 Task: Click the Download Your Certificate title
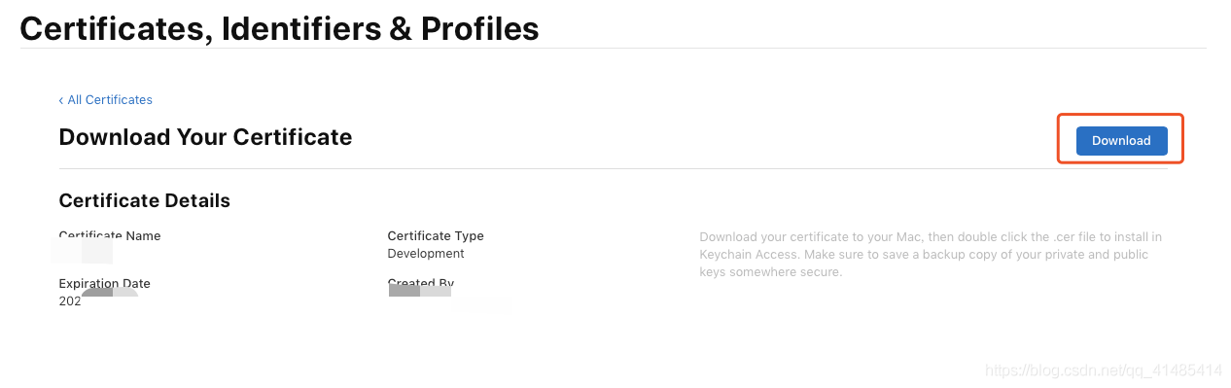(205, 137)
